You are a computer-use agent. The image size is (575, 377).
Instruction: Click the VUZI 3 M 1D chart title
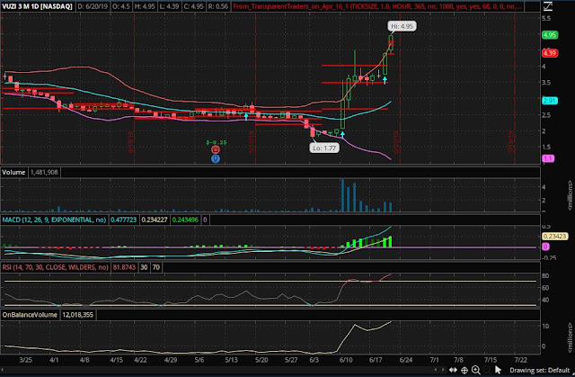coord(37,6)
